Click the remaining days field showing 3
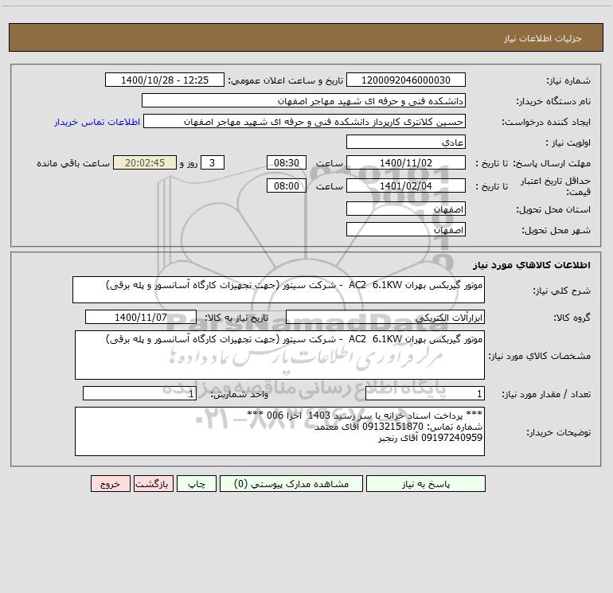Image resolution: width=613 pixels, height=593 pixels. [213, 162]
